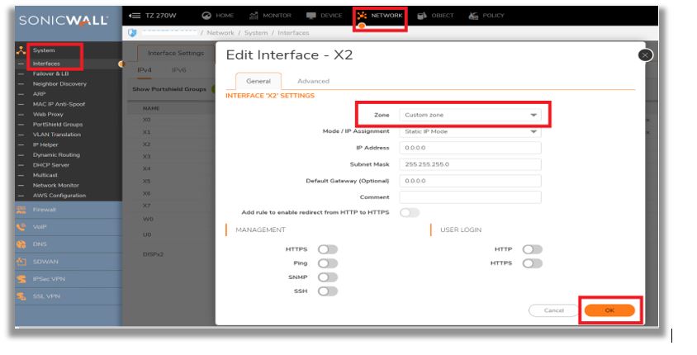Open the NETWORK section in top navigation
The width and height of the screenshot is (697, 355).
pos(380,16)
